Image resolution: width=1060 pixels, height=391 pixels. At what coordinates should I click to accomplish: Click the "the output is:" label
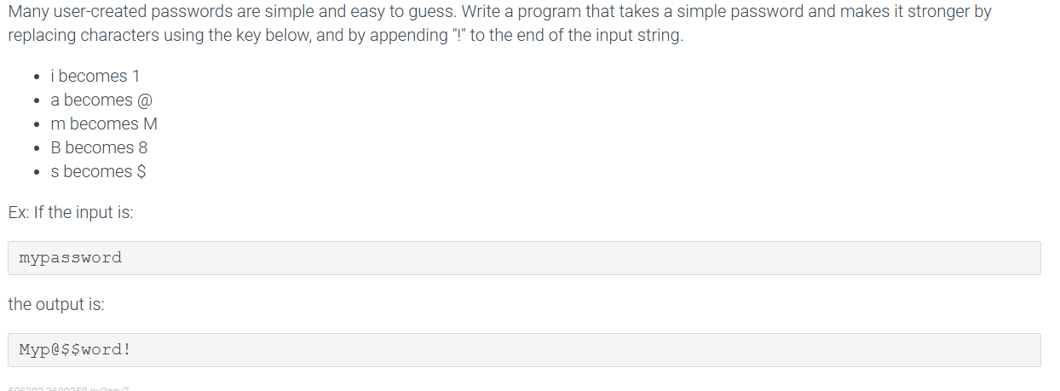pyautogui.click(x=56, y=304)
